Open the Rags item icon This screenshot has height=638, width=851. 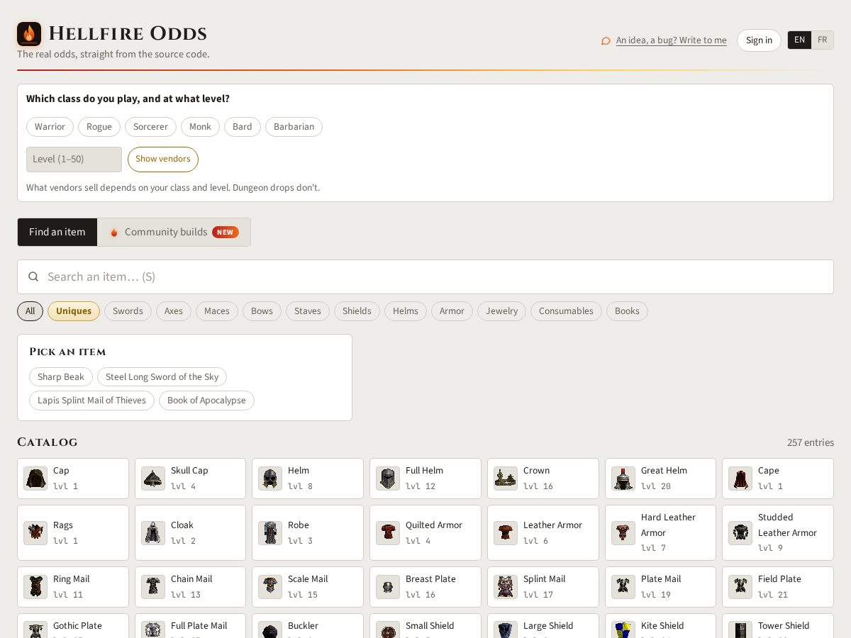point(35,533)
